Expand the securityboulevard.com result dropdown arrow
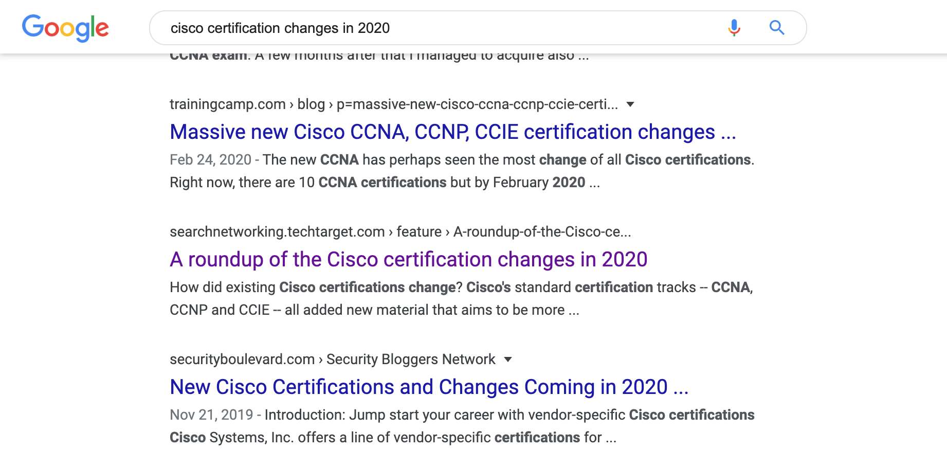 click(508, 360)
